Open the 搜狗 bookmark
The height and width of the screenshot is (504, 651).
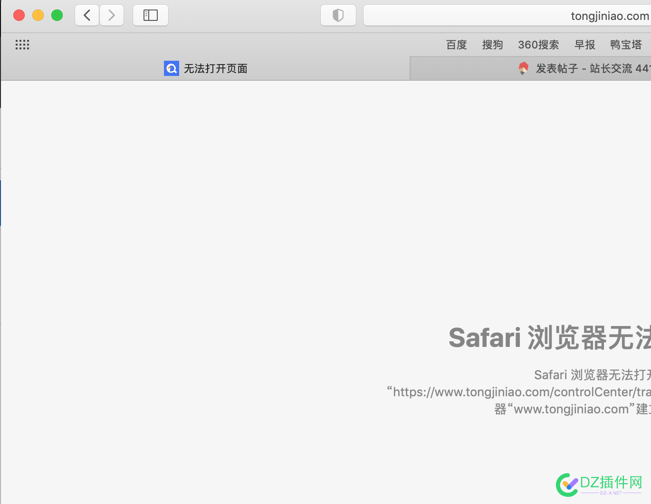(x=492, y=45)
